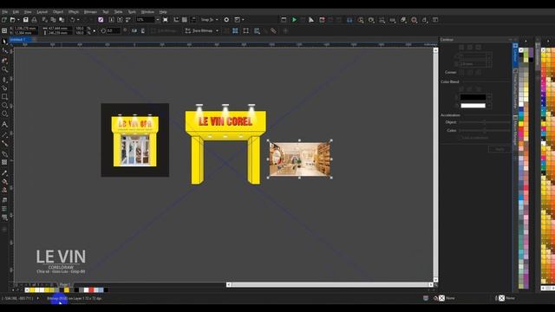Click the Trace Bitmap button
Image resolution: width=555 pixels, height=312 pixels.
pyautogui.click(x=199, y=31)
